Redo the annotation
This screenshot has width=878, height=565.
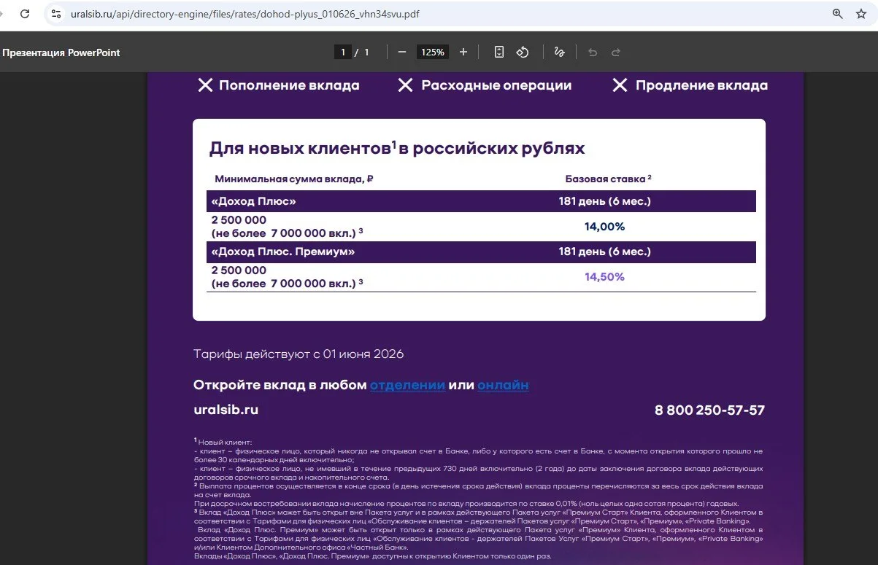tap(616, 52)
